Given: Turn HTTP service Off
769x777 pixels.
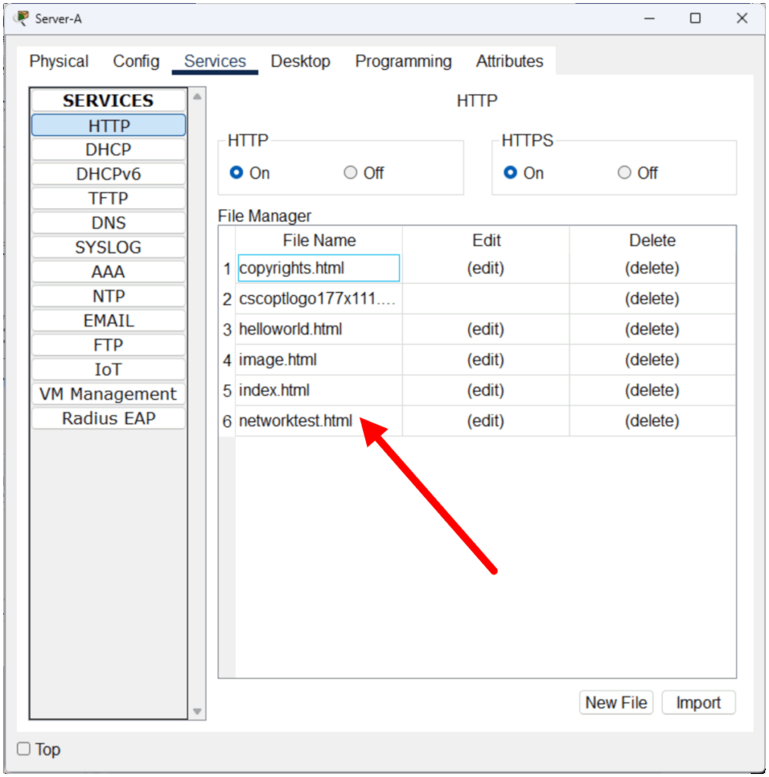Looking at the screenshot, I should pos(350,173).
